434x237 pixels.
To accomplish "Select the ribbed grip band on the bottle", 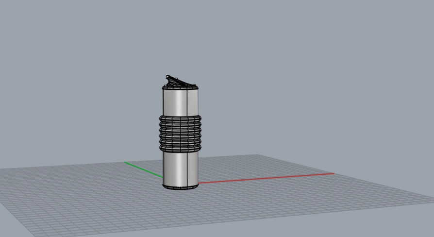I will click(x=180, y=134).
